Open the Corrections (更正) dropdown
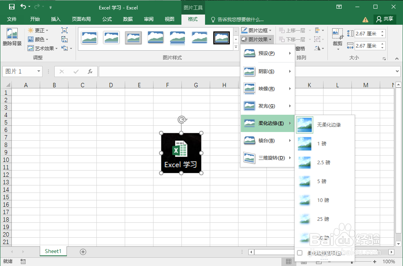403x266 pixels. (x=38, y=31)
